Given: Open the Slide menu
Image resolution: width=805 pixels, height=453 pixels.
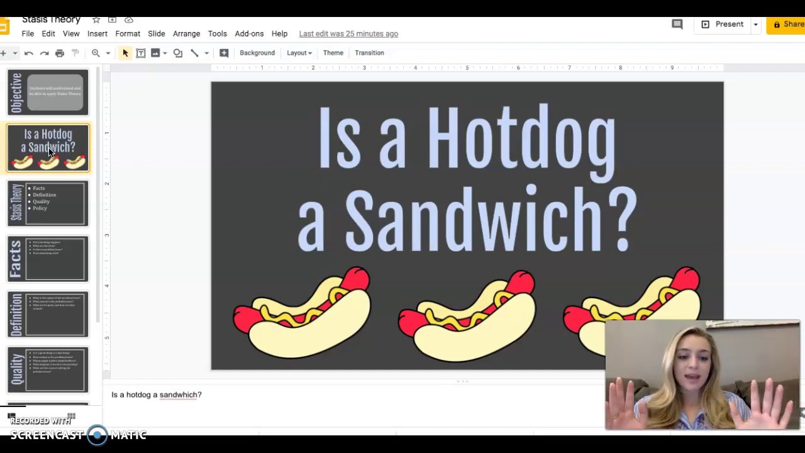Looking at the screenshot, I should click(x=157, y=33).
